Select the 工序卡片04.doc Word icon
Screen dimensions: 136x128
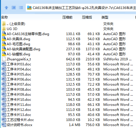click(x=4, y=69)
